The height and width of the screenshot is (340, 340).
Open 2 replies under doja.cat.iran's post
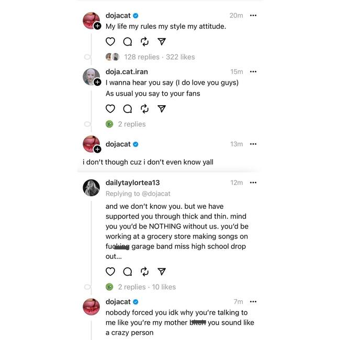(x=131, y=124)
